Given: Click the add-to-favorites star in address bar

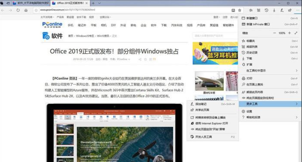Looking at the screenshot, I should pos(240,10).
